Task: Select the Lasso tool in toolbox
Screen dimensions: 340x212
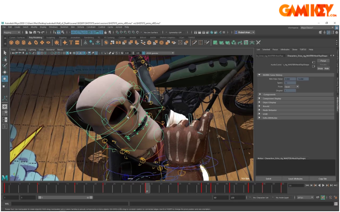Action: click(x=5, y=59)
